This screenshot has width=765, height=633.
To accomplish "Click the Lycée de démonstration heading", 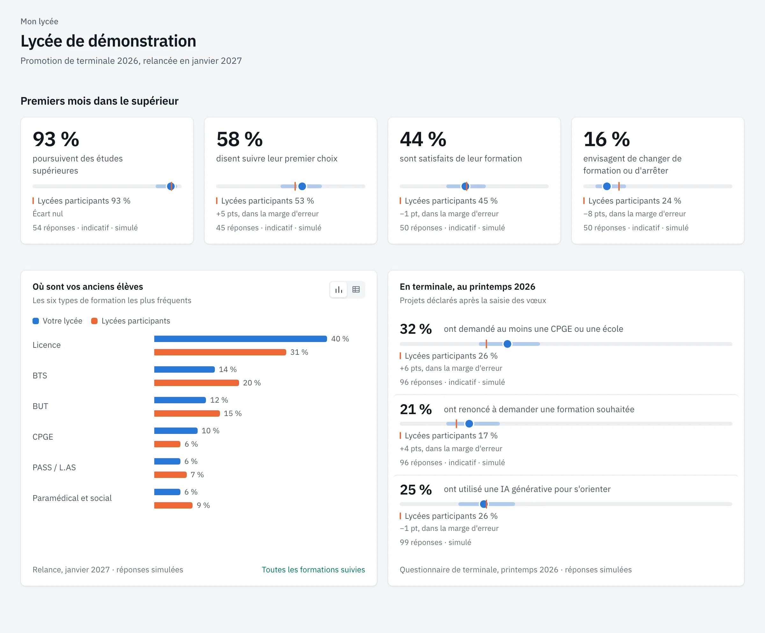I will click(x=108, y=41).
